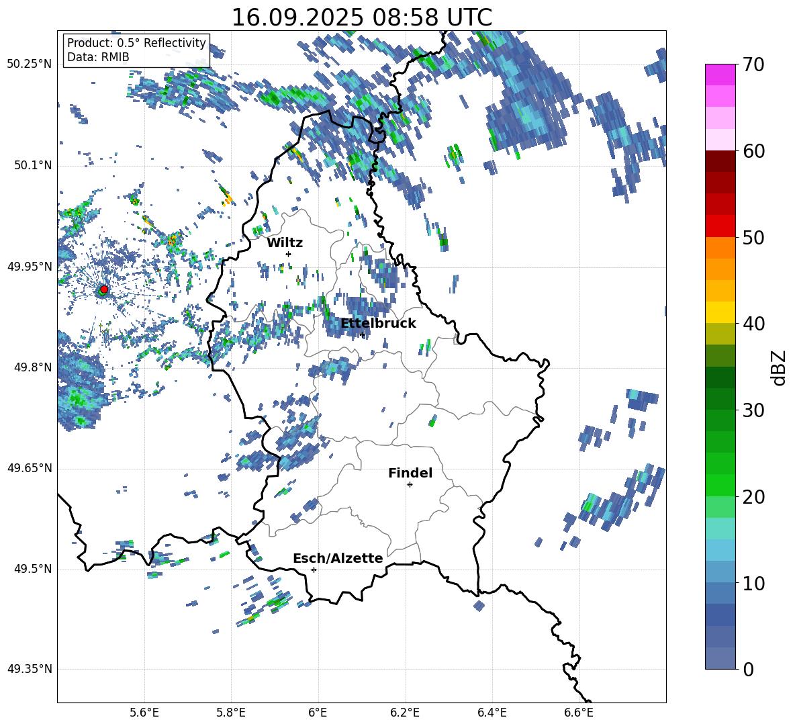Click the 'Data: RMIB' text
Screen dimensions: 795x726
pos(98,57)
